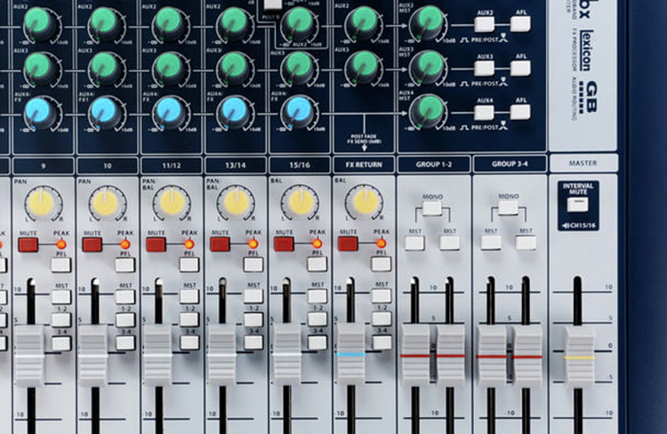Route channel 10 to MST bus
The image size is (667, 434).
coord(125,296)
